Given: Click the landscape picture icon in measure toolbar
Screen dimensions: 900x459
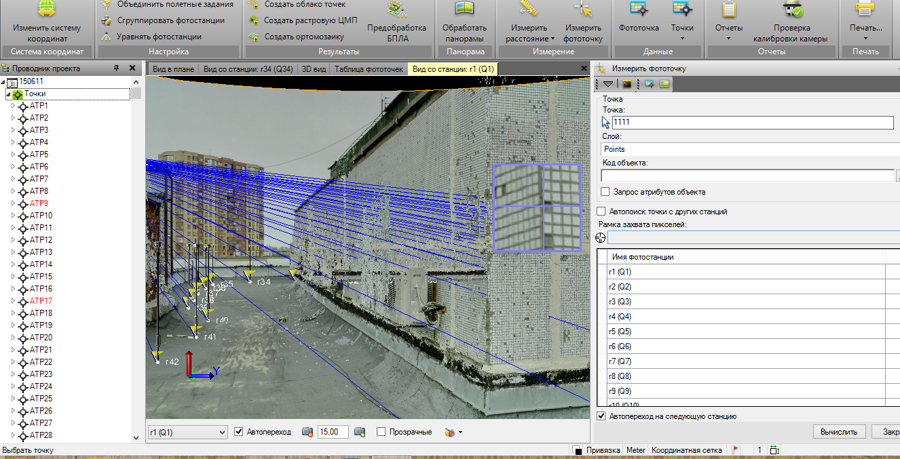Looking at the screenshot, I should tap(664, 84).
